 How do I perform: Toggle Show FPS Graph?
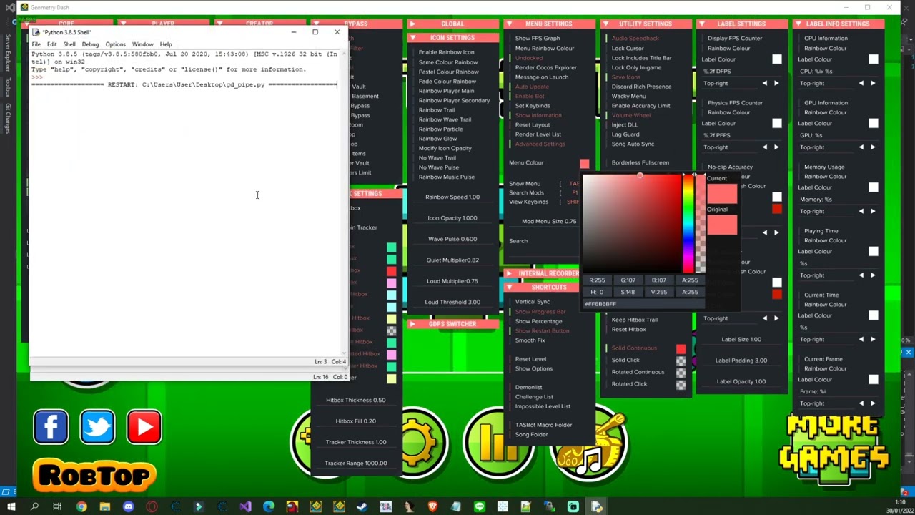(x=538, y=38)
